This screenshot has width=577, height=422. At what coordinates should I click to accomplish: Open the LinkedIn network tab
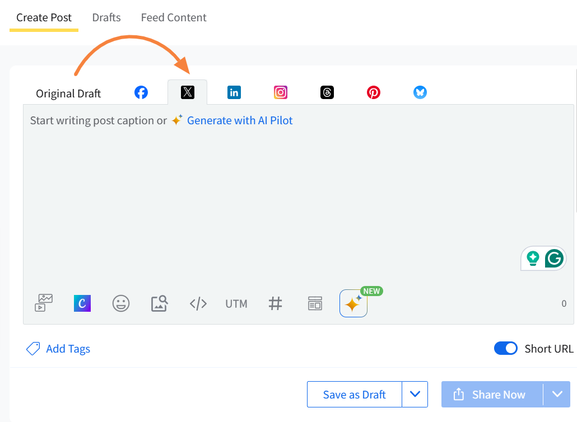[234, 92]
